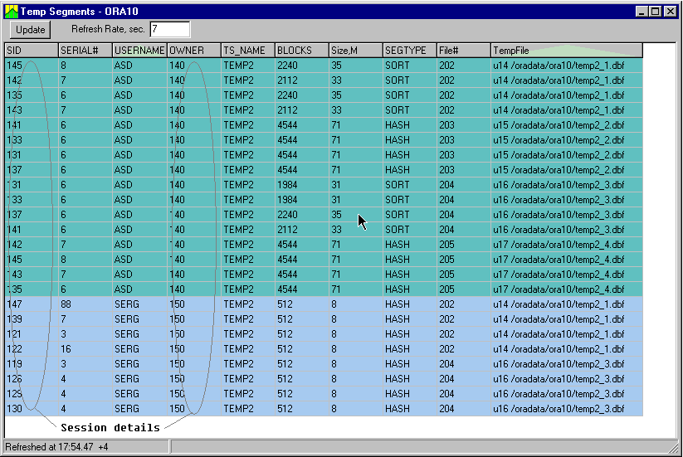
Task: Click the window resize grip corner
Action: [673, 447]
